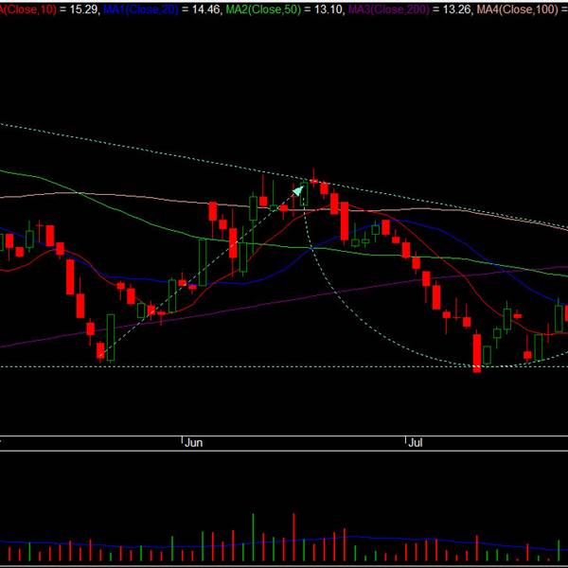Click the 13.26 moving average value
The width and height of the screenshot is (568, 568).
(456, 9)
